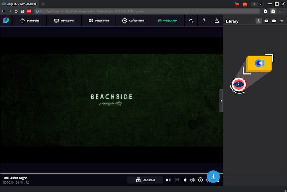Open help question mark icon
This screenshot has height=192, width=287.
click(204, 21)
